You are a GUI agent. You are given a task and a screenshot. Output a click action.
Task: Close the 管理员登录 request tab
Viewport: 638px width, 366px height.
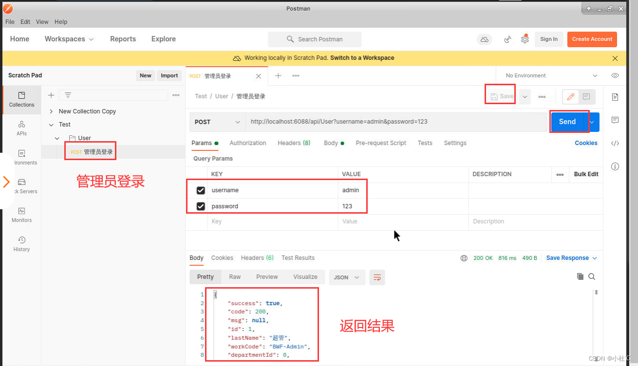click(259, 76)
